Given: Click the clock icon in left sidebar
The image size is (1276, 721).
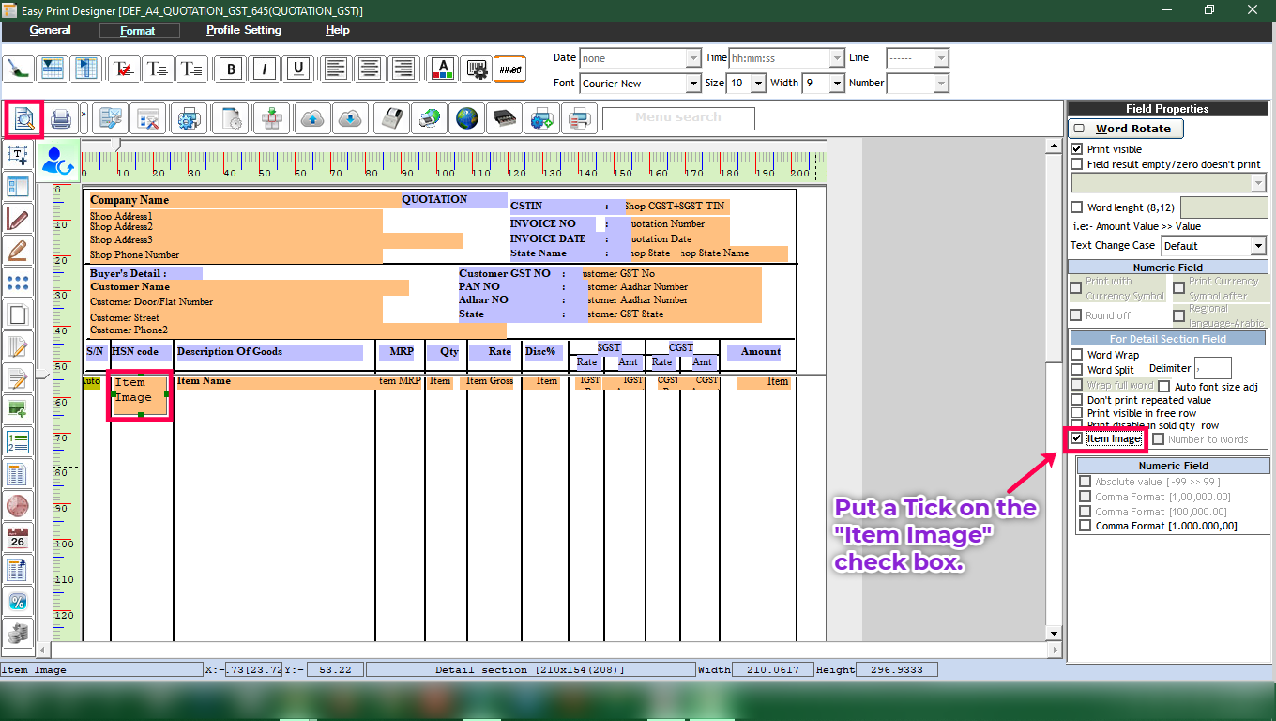Looking at the screenshot, I should 19,506.
